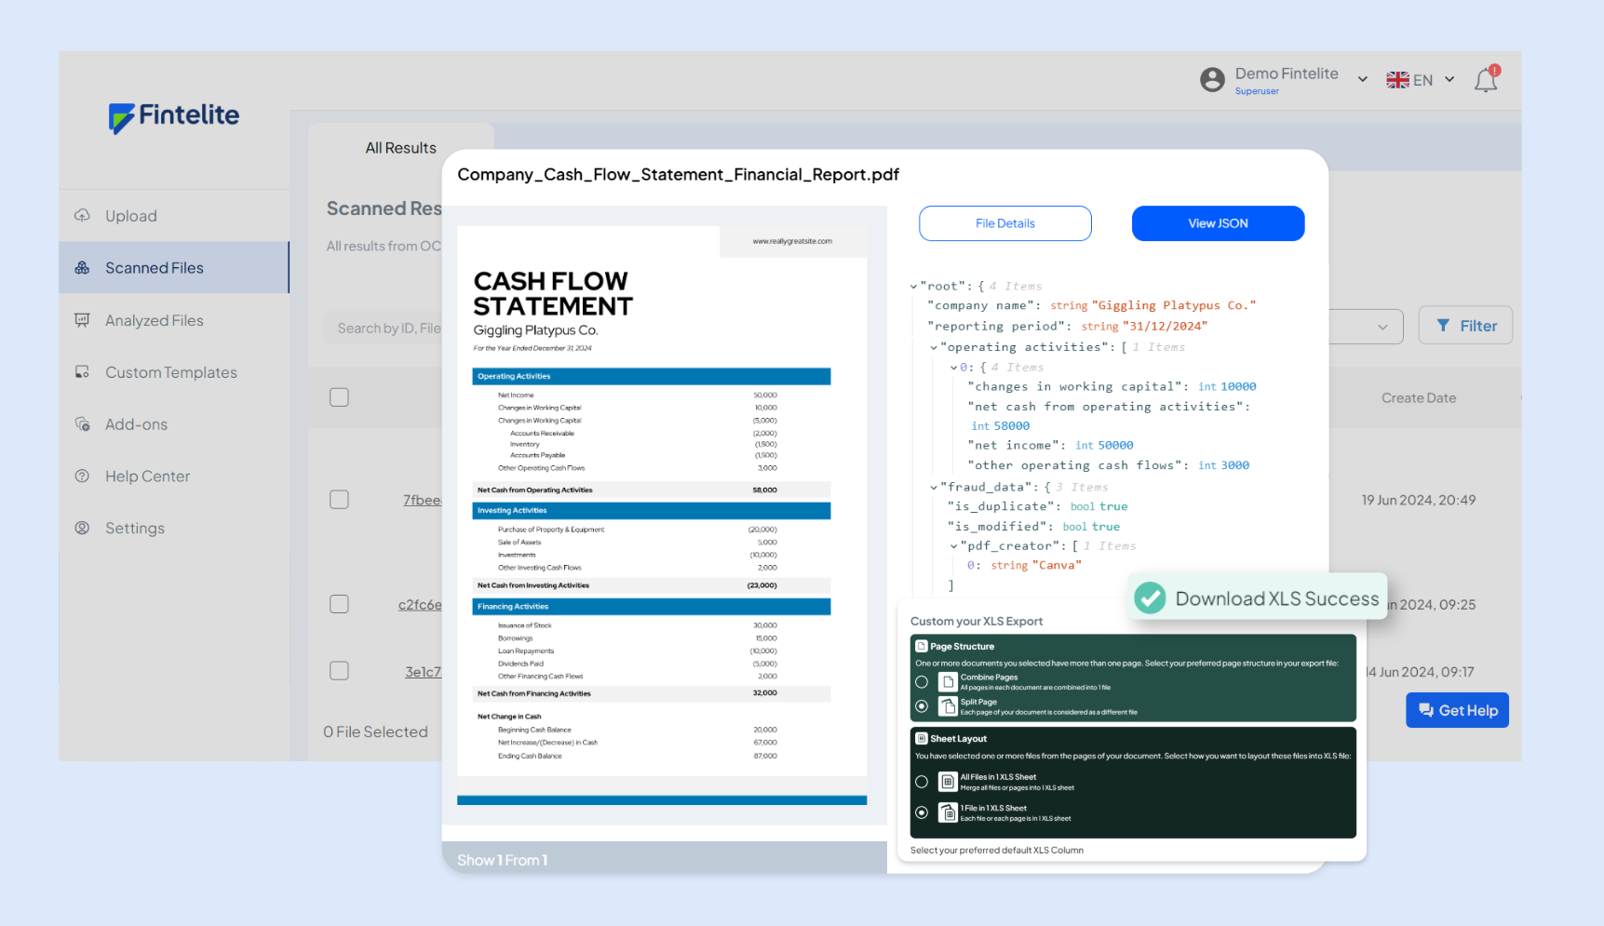Viewport: 1604px width, 926px height.
Task: Click the Custom Templates sidebar icon
Action: click(x=83, y=372)
